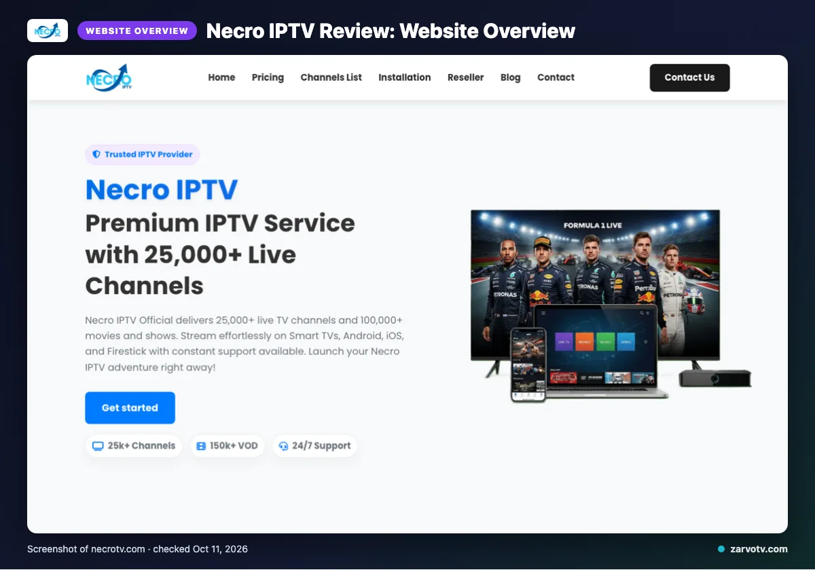Click the laptop screen in the hero image
The width and height of the screenshot is (815, 570).
tap(594, 346)
